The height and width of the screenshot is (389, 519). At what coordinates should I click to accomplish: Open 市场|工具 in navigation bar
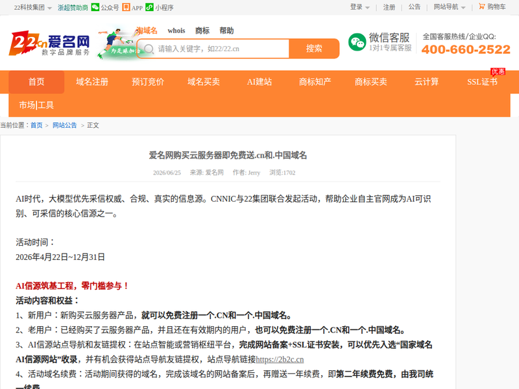click(36, 105)
